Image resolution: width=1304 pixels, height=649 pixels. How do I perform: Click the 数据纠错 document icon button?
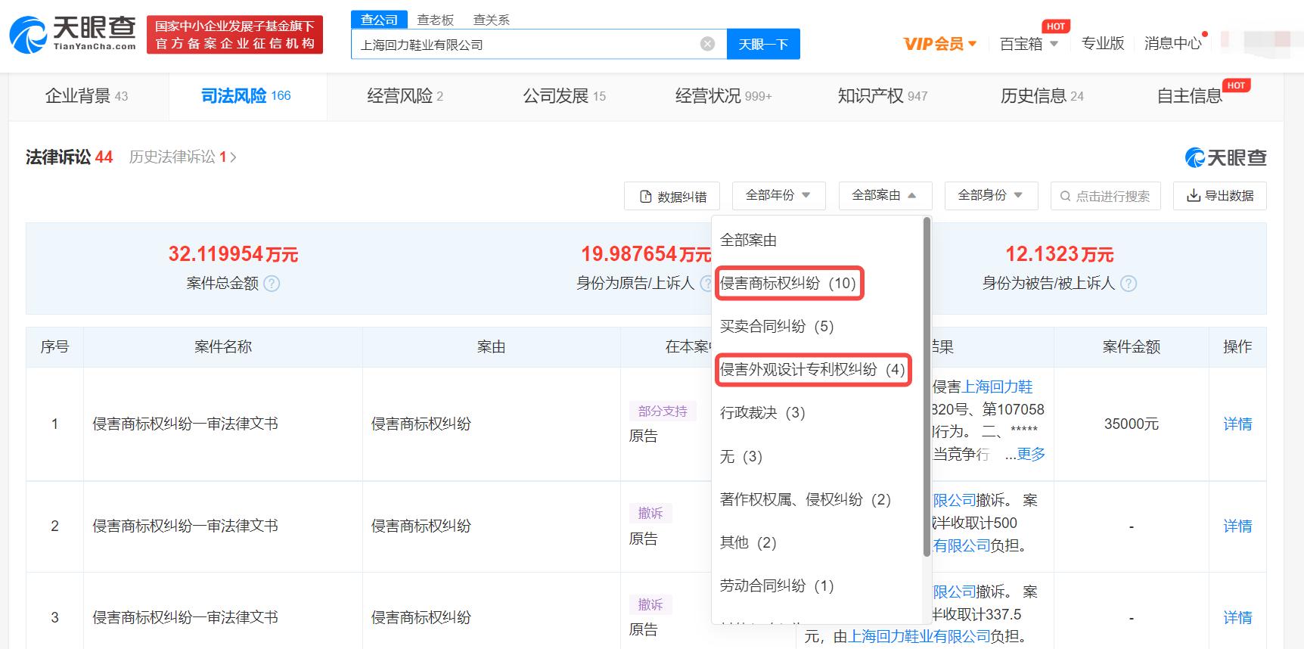(x=672, y=197)
